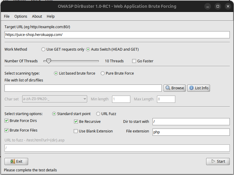Click the dirs/files list path field

[83, 88]
